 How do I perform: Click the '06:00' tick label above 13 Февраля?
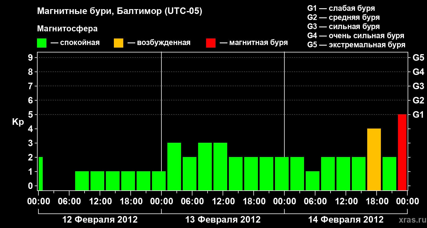pos(192,201)
